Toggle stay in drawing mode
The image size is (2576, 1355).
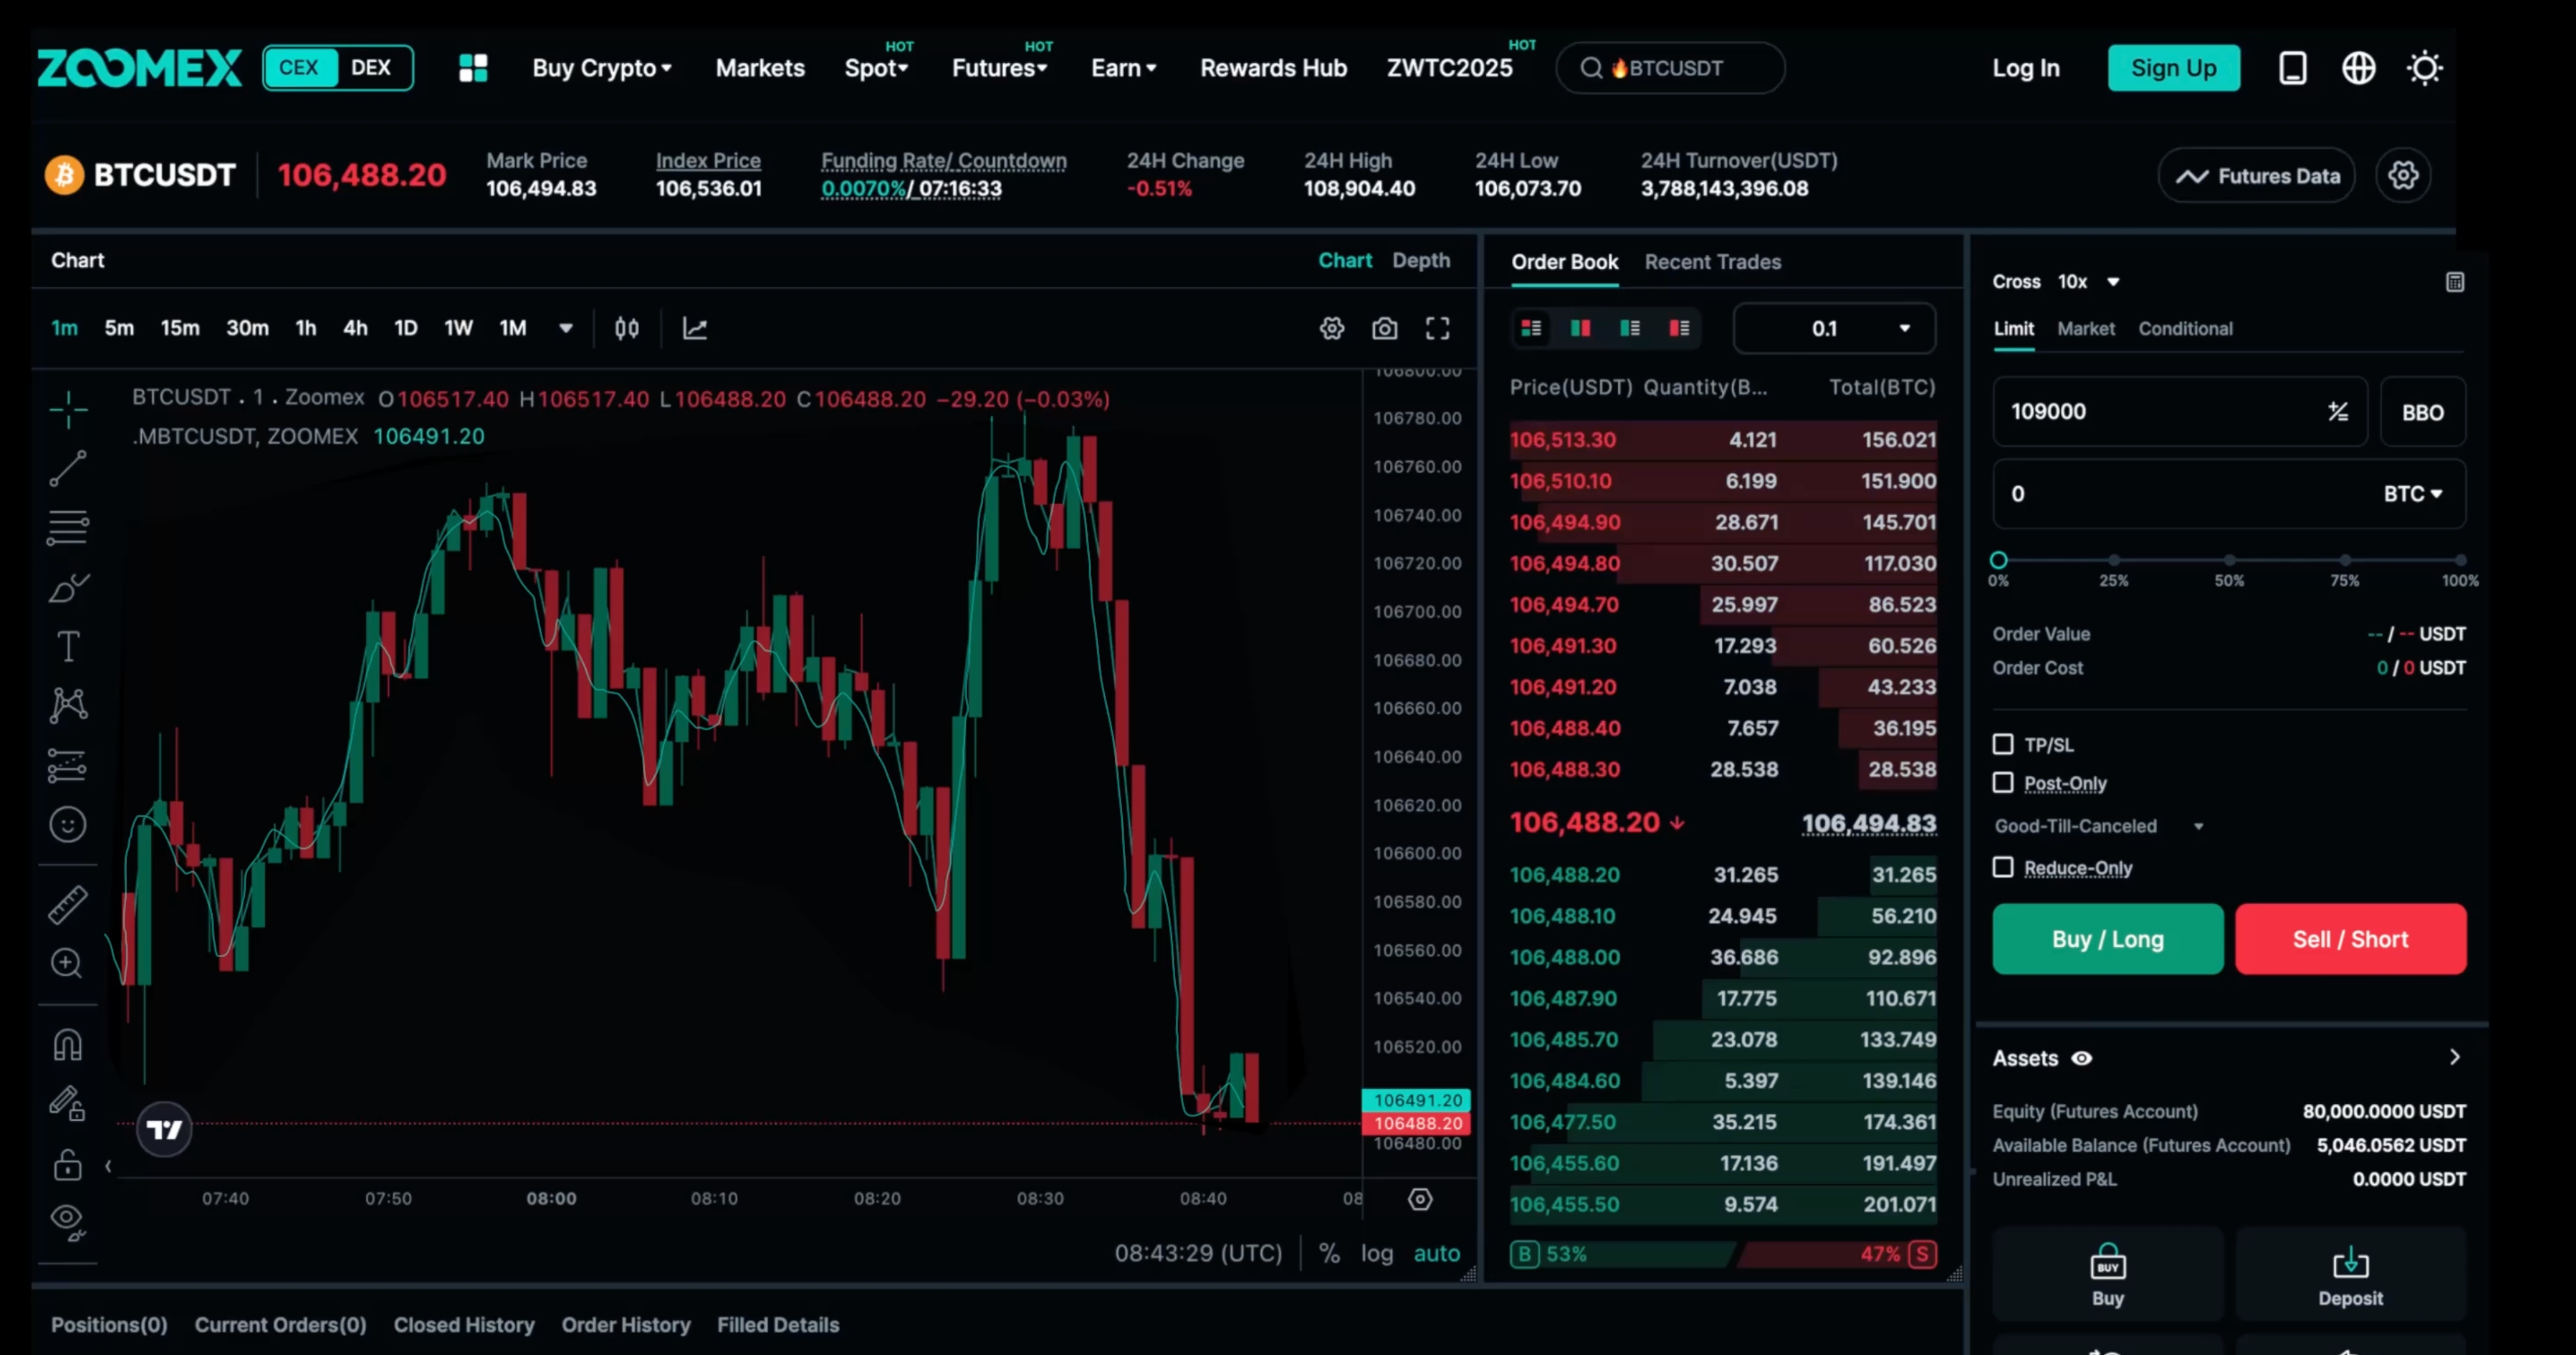68,1104
